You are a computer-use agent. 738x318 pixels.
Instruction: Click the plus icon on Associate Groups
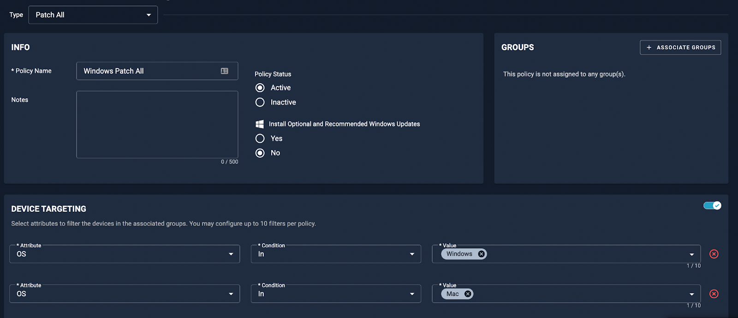click(x=649, y=48)
